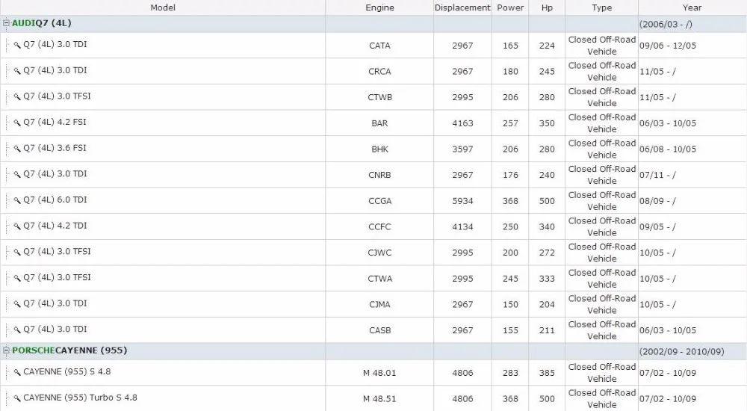Screen dimensions: 747x411
Task: Select the Q7 3.0 TDI CASB row
Action: pos(373,330)
